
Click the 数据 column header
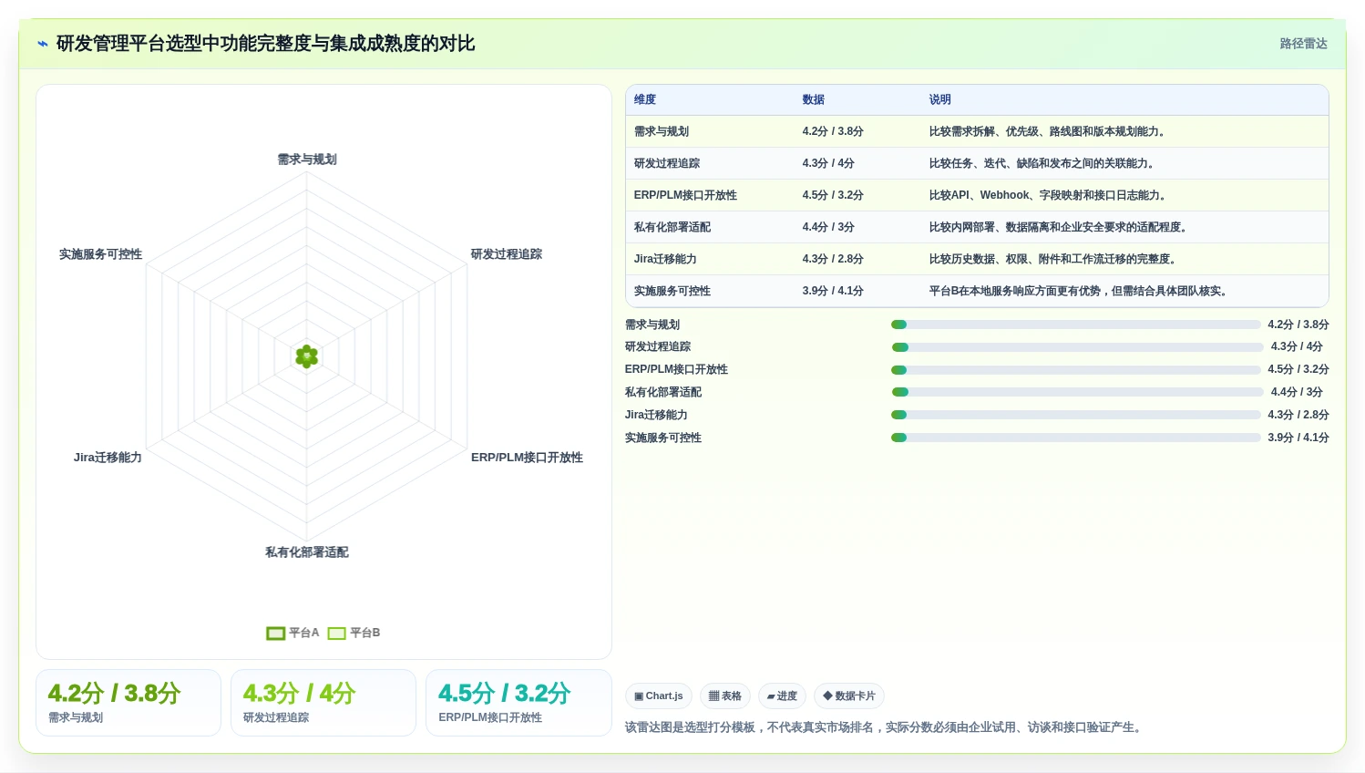pyautogui.click(x=814, y=99)
